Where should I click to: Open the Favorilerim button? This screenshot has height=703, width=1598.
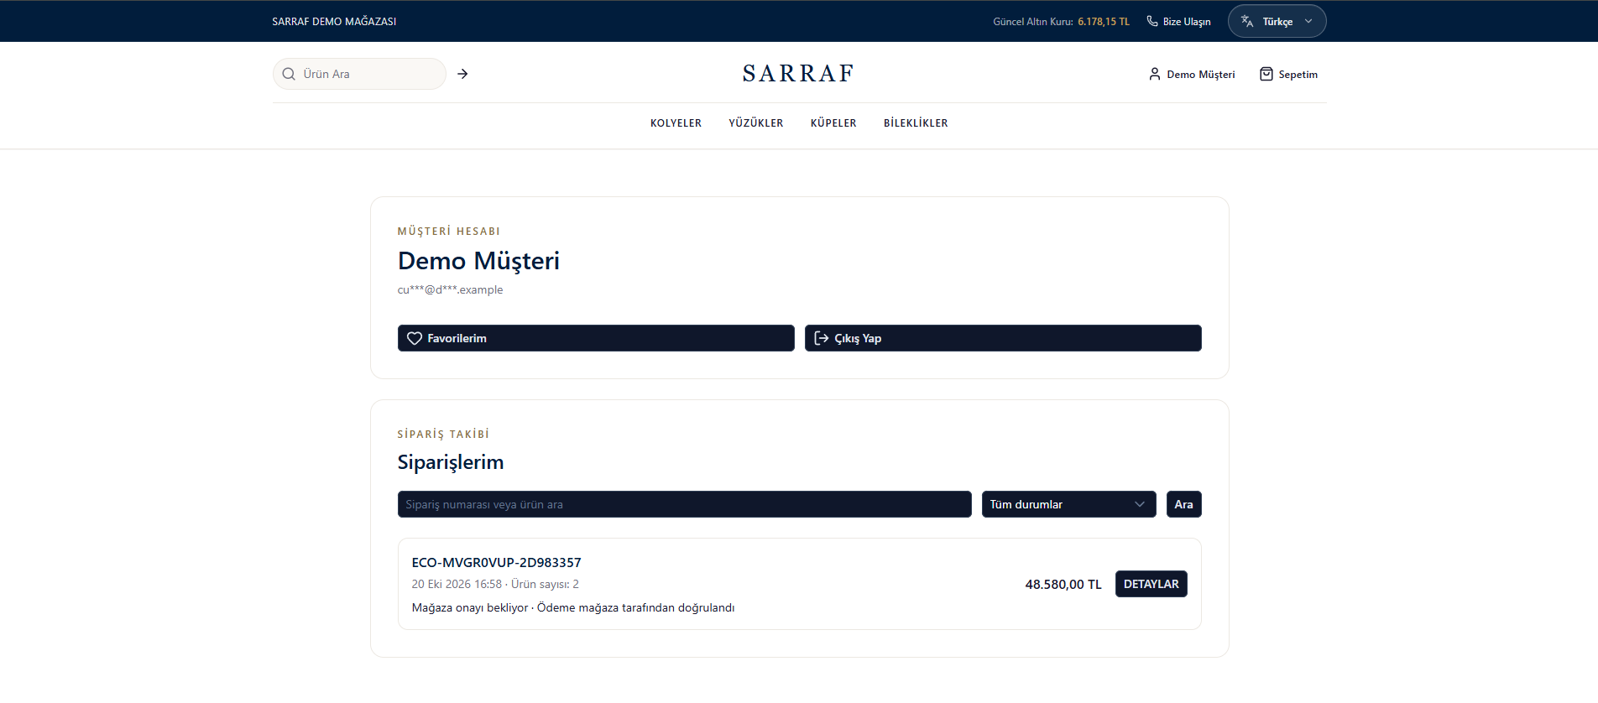(x=596, y=338)
